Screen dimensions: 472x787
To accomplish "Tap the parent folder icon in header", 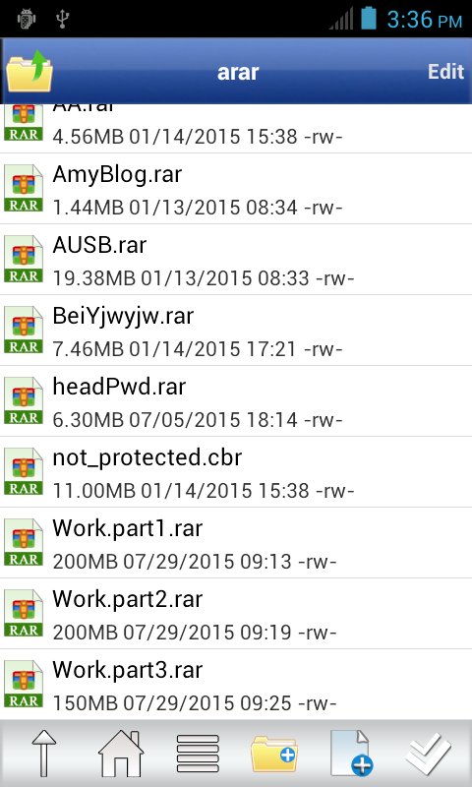I will (x=29, y=71).
